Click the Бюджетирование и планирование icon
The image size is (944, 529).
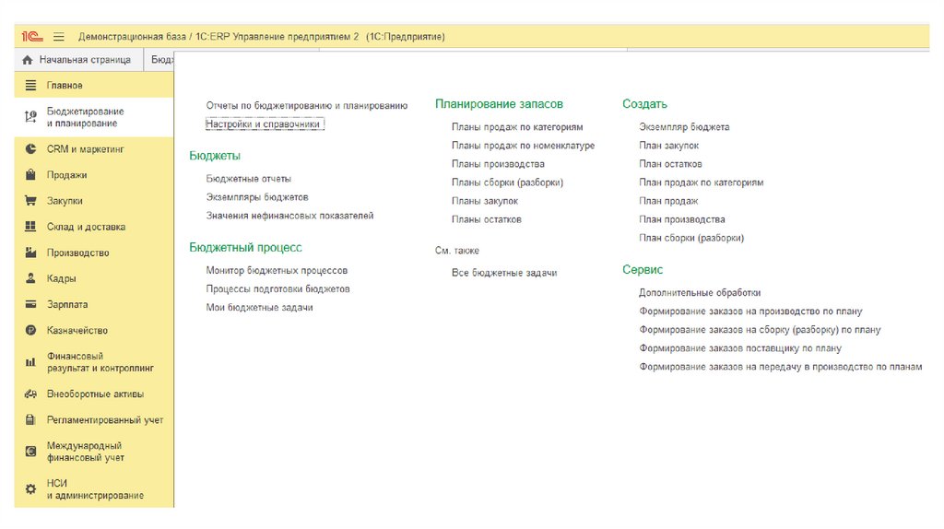(30, 117)
